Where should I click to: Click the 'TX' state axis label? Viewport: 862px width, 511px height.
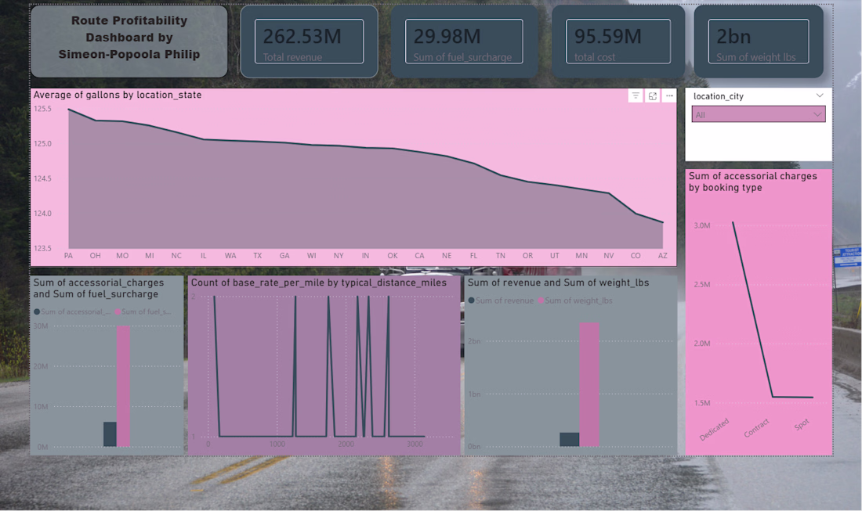257,256
